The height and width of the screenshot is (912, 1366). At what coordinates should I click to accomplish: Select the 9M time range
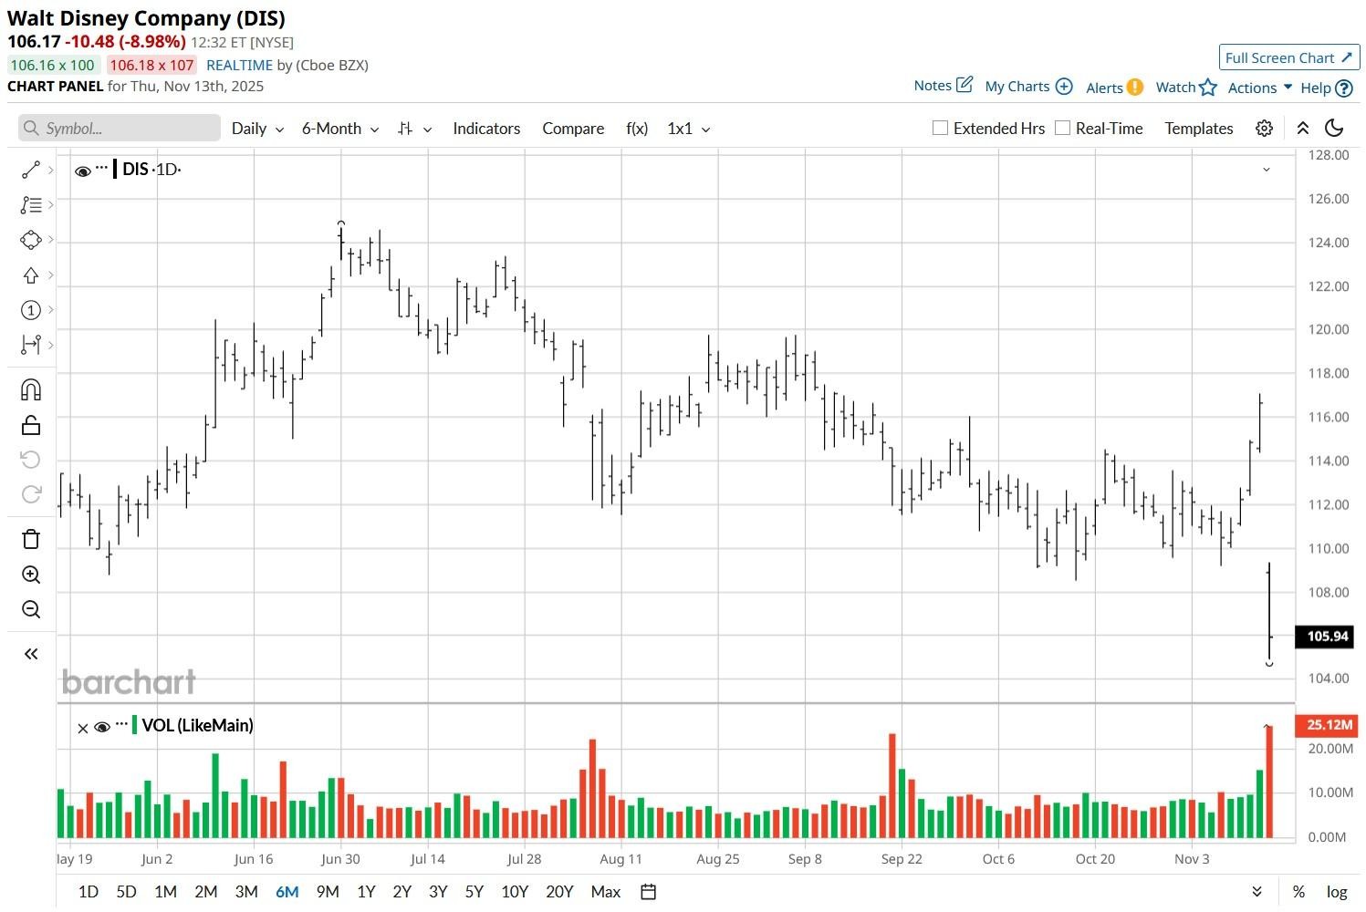pos(328,892)
